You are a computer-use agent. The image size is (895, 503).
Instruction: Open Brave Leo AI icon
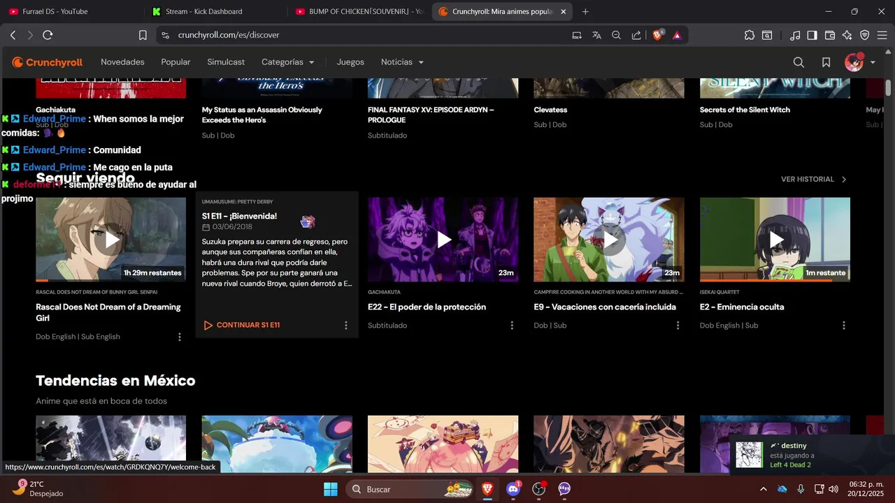point(847,35)
